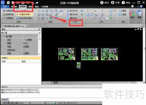The width and height of the screenshot is (146, 105).
Task: Click 匹配属性 match properties tool
Action: pos(8,18)
